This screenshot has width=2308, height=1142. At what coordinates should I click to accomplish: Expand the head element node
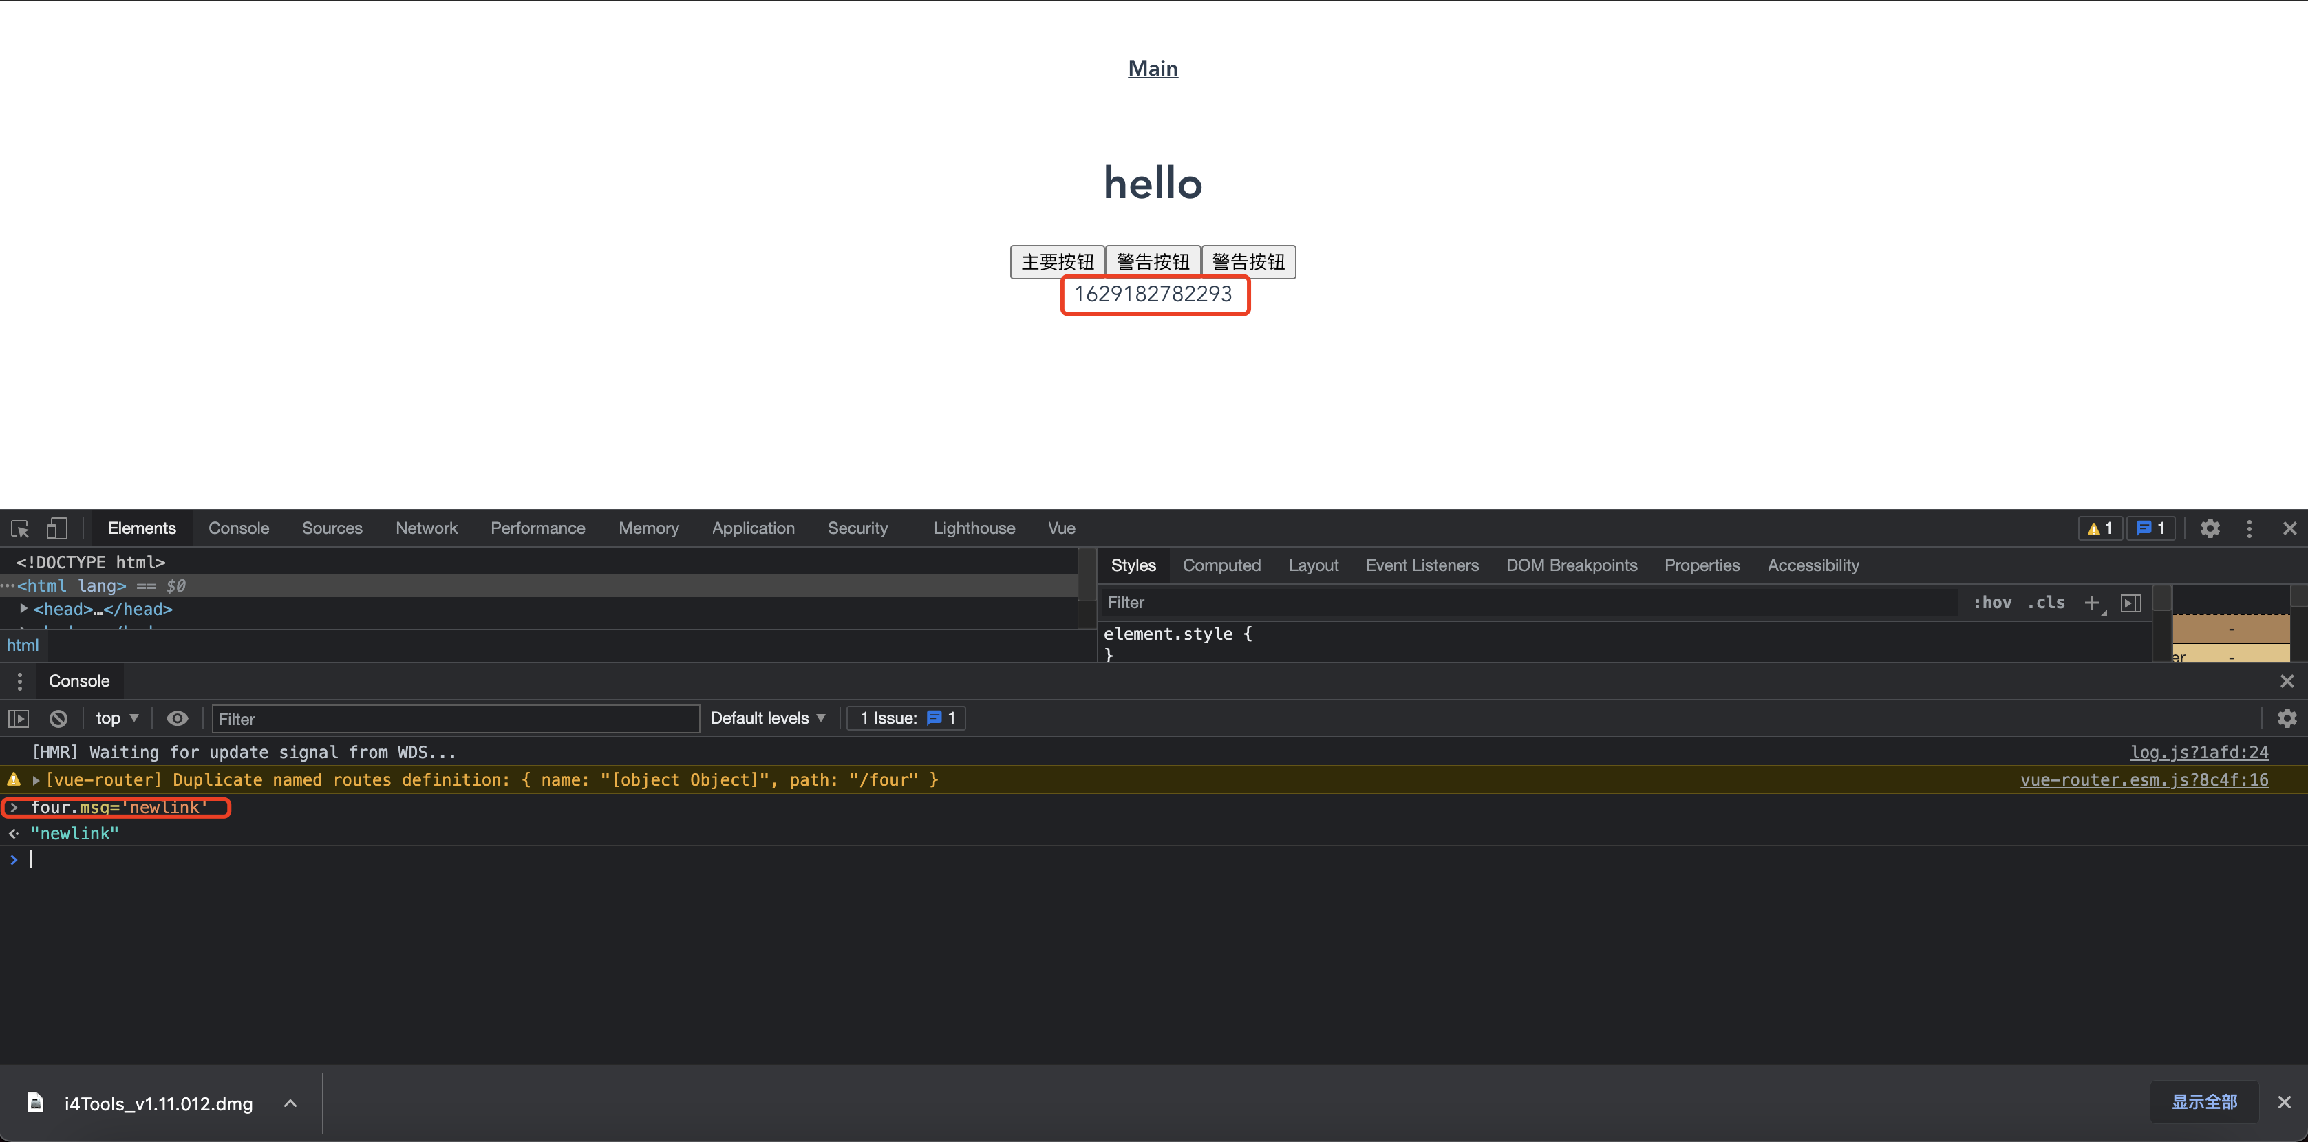point(23,609)
